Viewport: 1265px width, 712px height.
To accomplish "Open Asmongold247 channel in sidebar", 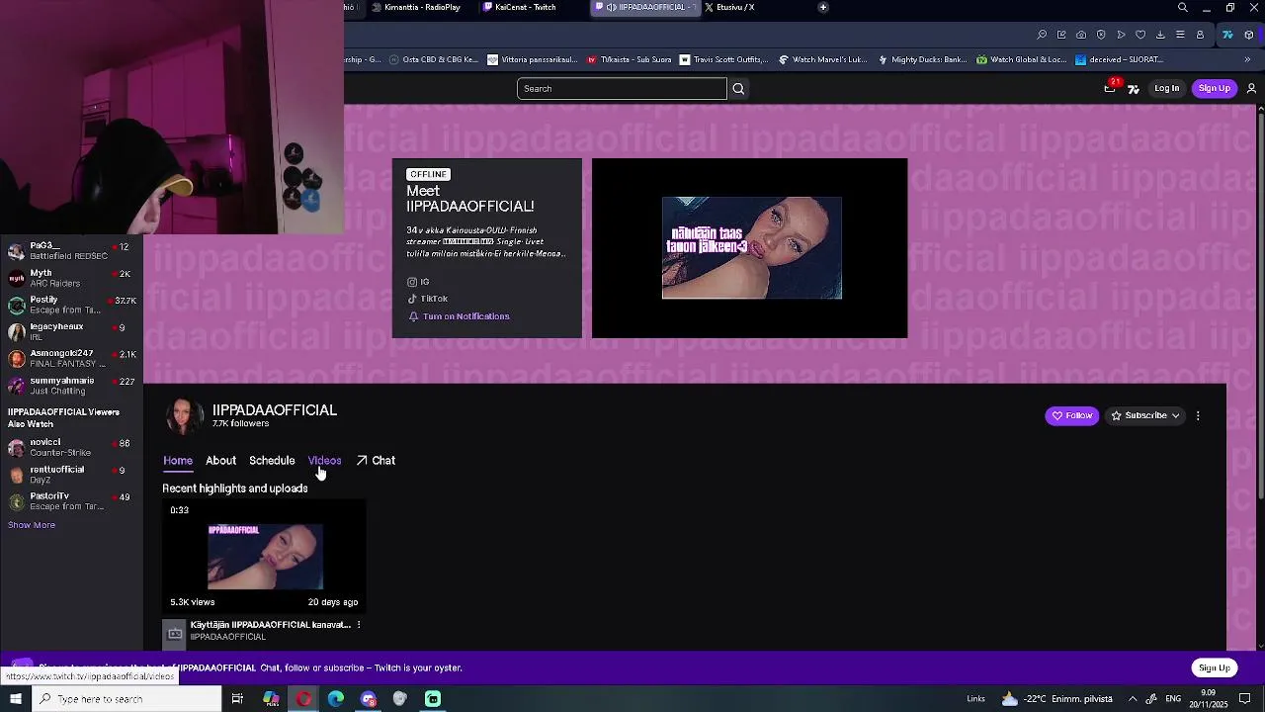I will (71, 358).
